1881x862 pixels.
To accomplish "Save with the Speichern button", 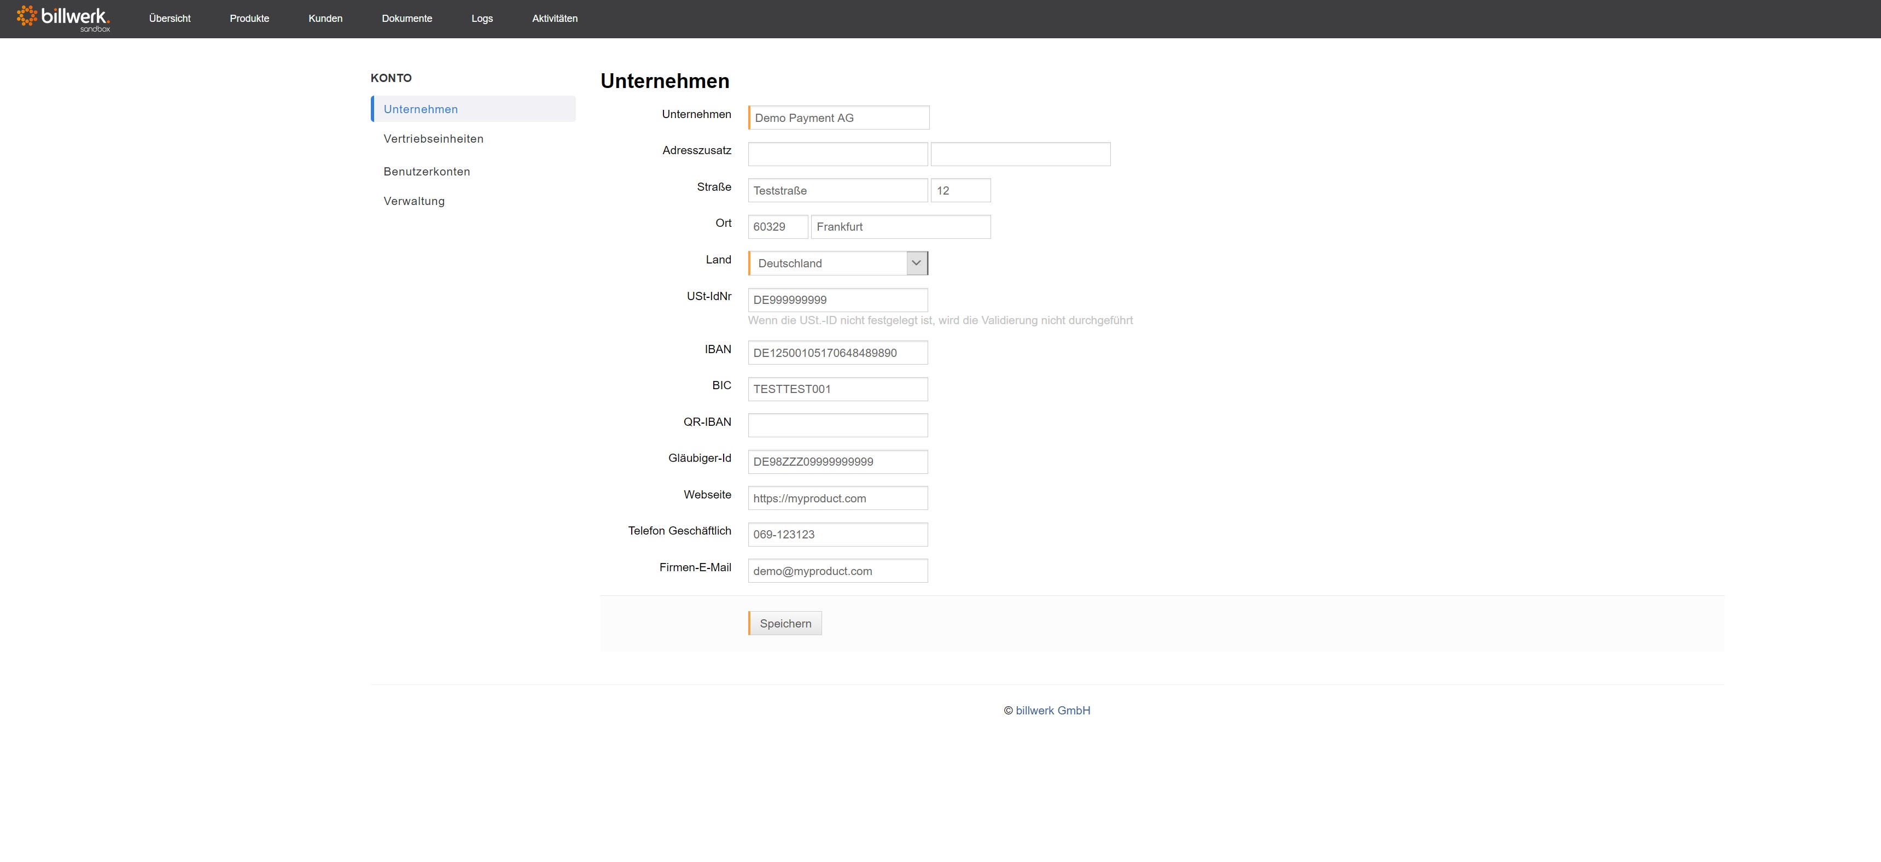I will coord(785,623).
